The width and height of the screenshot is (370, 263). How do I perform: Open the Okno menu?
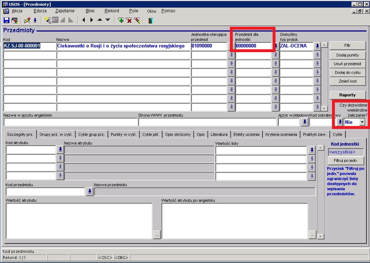(151, 11)
